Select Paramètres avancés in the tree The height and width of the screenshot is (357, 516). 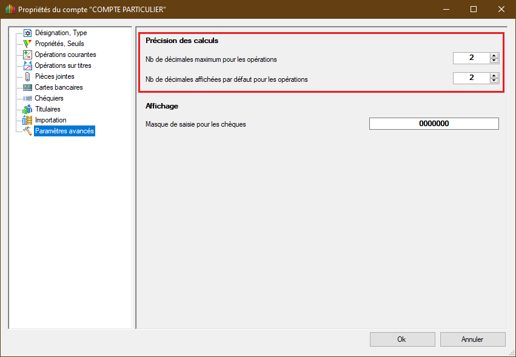(x=64, y=131)
